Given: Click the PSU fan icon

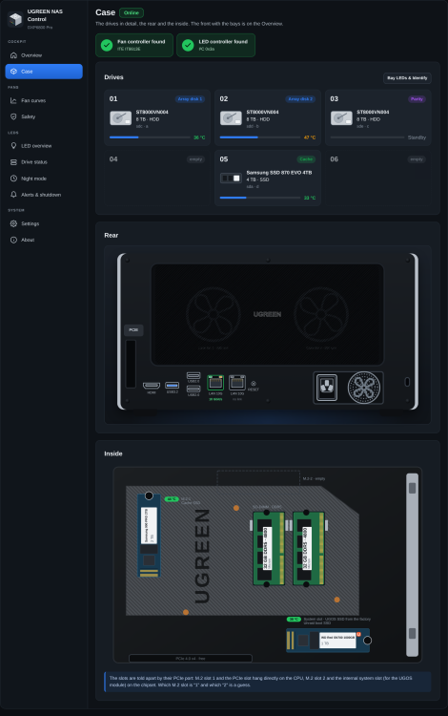Looking at the screenshot, I should pyautogui.click(x=364, y=388).
